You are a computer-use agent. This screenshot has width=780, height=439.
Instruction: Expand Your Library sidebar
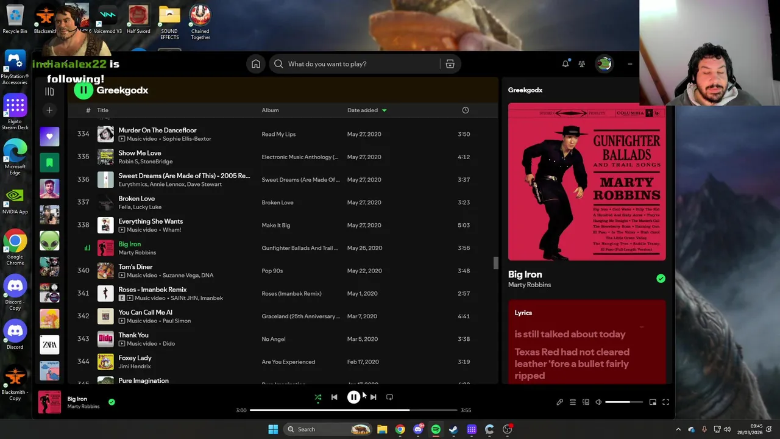pos(49,91)
